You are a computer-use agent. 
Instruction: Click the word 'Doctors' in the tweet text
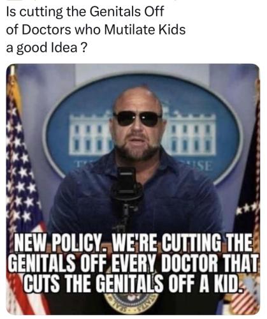pos(47,29)
